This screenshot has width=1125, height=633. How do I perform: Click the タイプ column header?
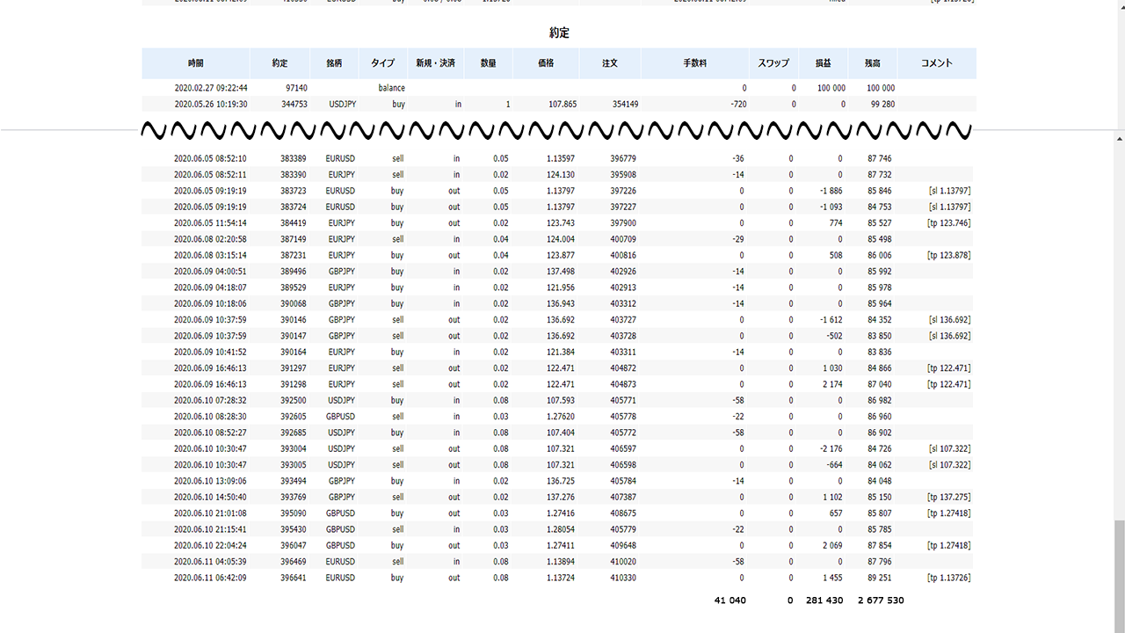382,63
